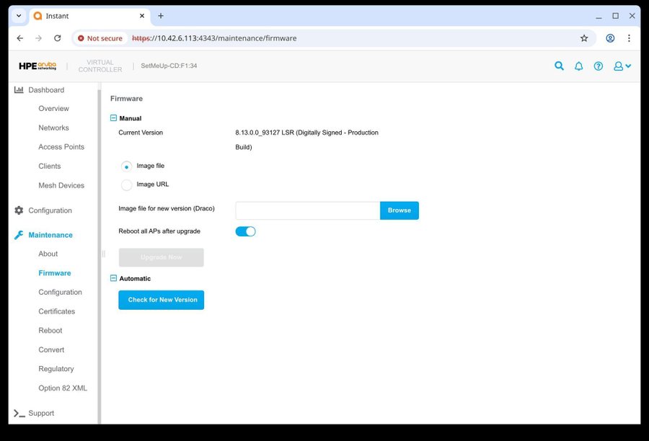This screenshot has height=441, width=649.
Task: Open the search magnifier icon in header
Action: click(x=559, y=66)
